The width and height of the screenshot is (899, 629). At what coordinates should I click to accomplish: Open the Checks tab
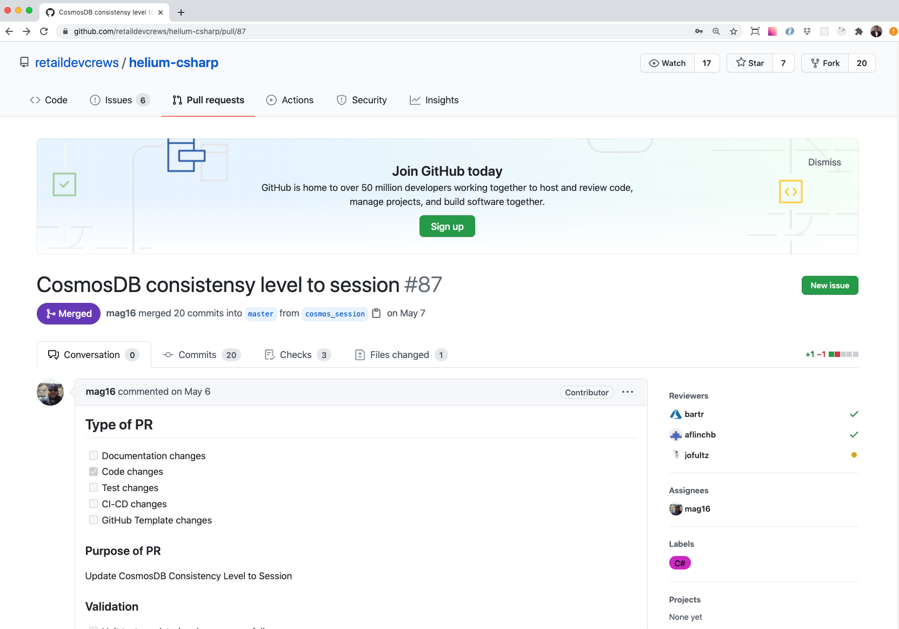pos(297,355)
